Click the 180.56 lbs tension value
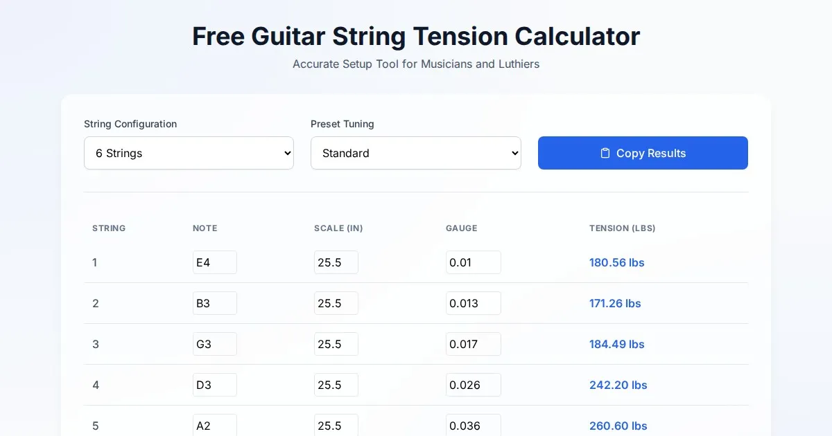832x436 pixels. (616, 262)
